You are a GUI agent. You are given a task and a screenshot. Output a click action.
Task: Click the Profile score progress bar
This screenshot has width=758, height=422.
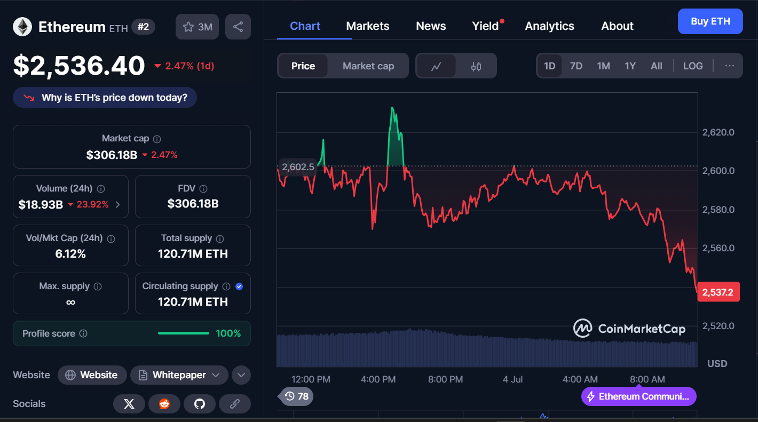pyautogui.click(x=184, y=333)
